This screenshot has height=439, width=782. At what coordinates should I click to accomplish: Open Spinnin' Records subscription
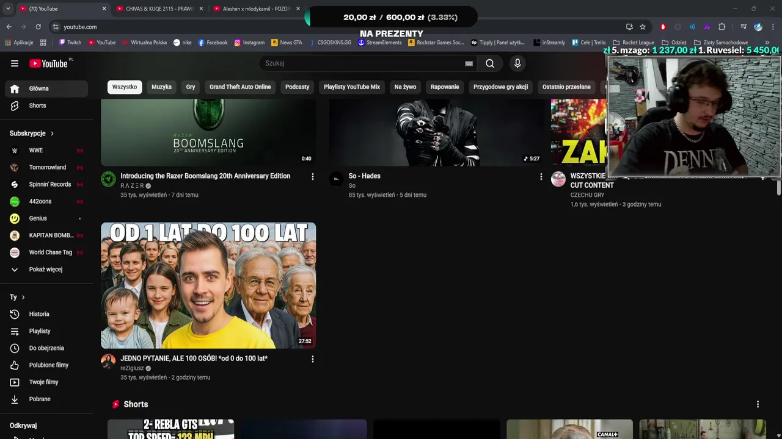tap(46, 185)
